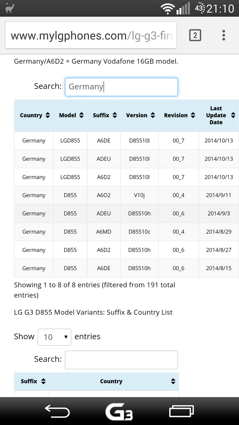
Task: Select the V10j version cell
Action: (x=139, y=195)
